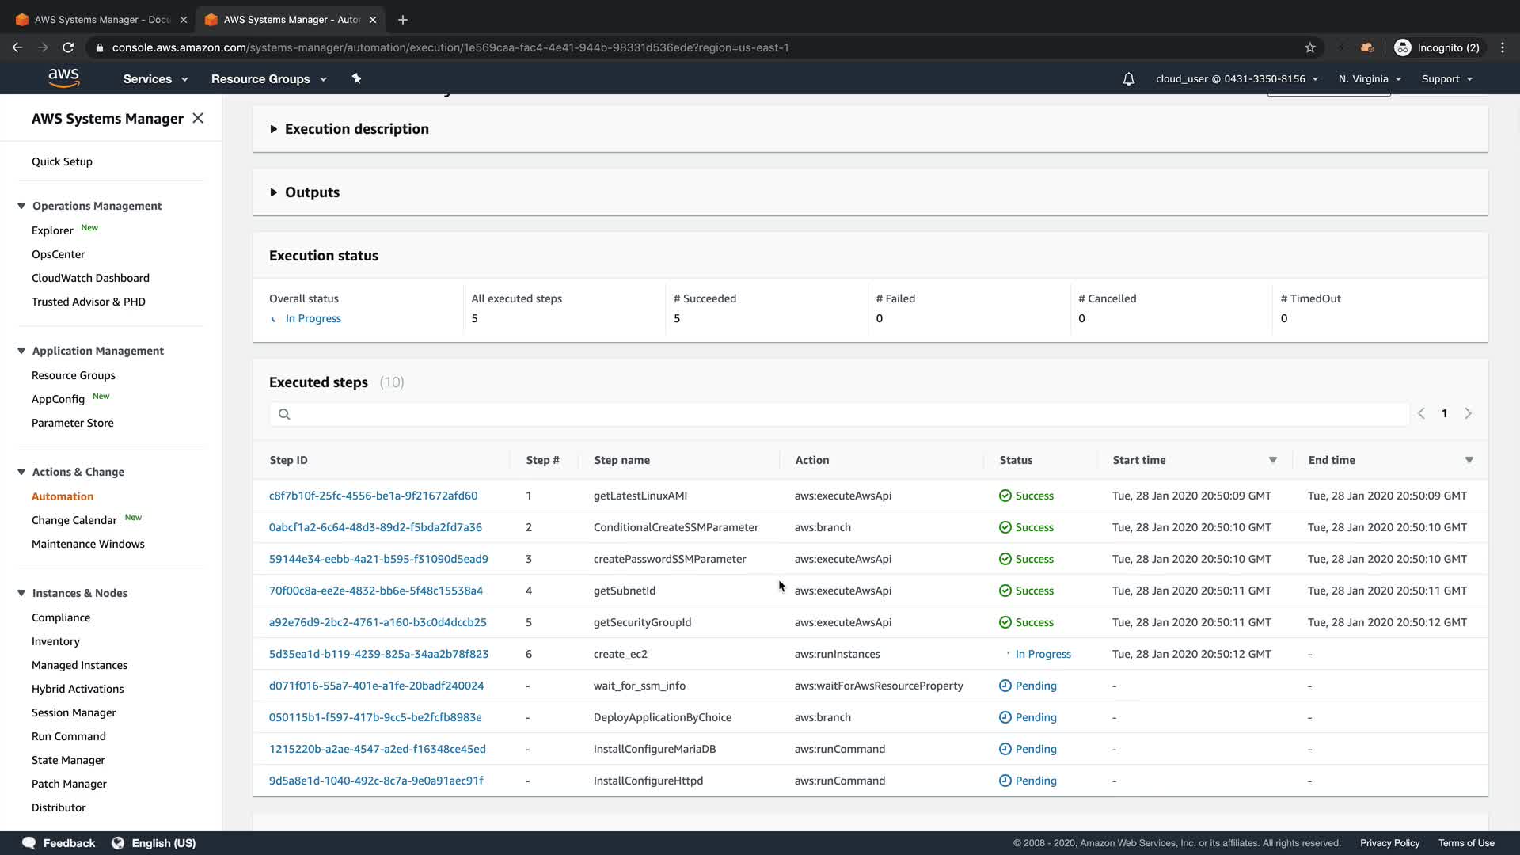
Task: Open the getLatestLinuxAMI step ID link
Action: click(373, 496)
